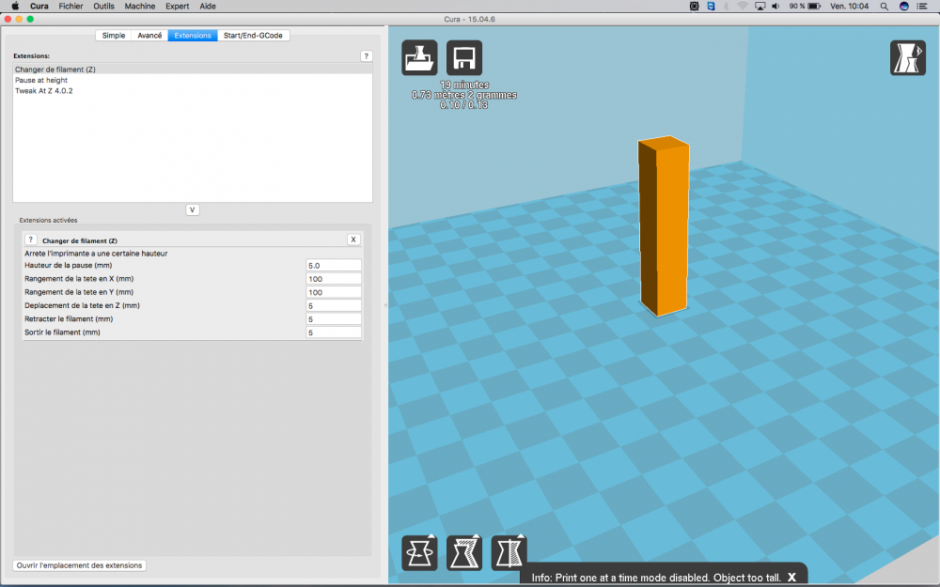The height and width of the screenshot is (587, 940).
Task: Click the Siri icon in menu bar
Action: pyautogui.click(x=904, y=6)
